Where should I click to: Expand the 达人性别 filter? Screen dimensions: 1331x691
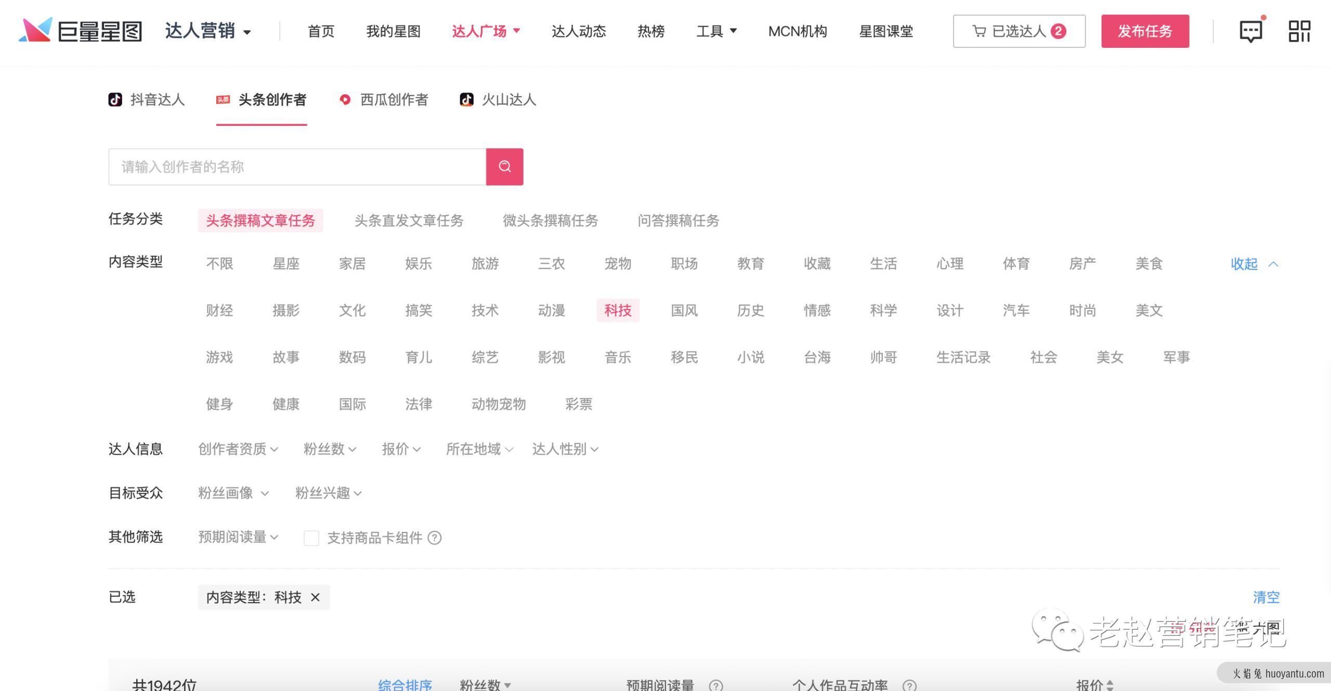pyautogui.click(x=565, y=449)
